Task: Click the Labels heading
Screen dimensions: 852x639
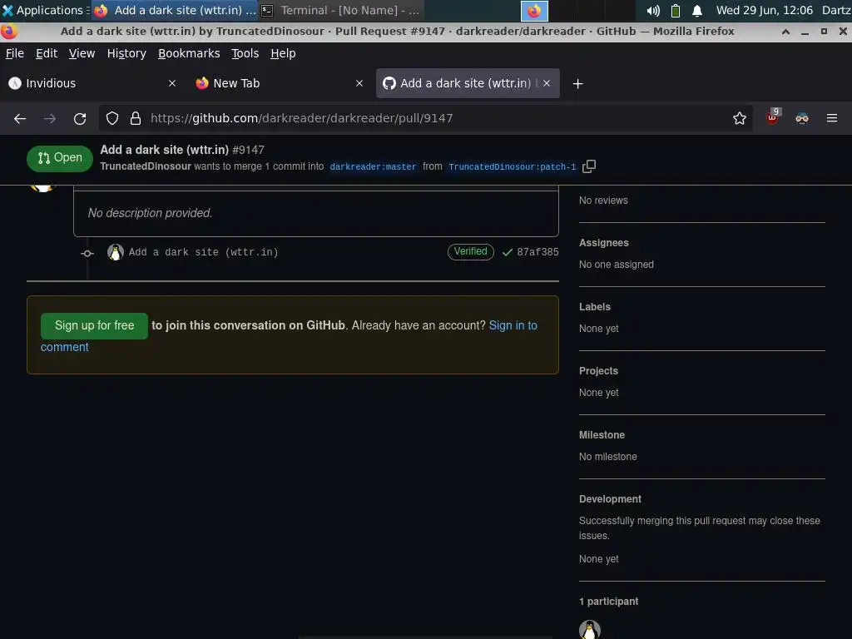Action: 595,307
